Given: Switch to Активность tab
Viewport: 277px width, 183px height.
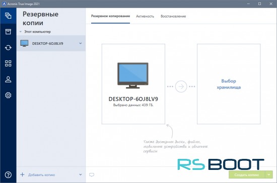Looking at the screenshot, I should [x=145, y=16].
